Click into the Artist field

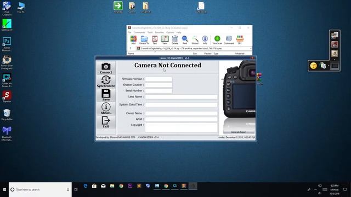point(181,119)
